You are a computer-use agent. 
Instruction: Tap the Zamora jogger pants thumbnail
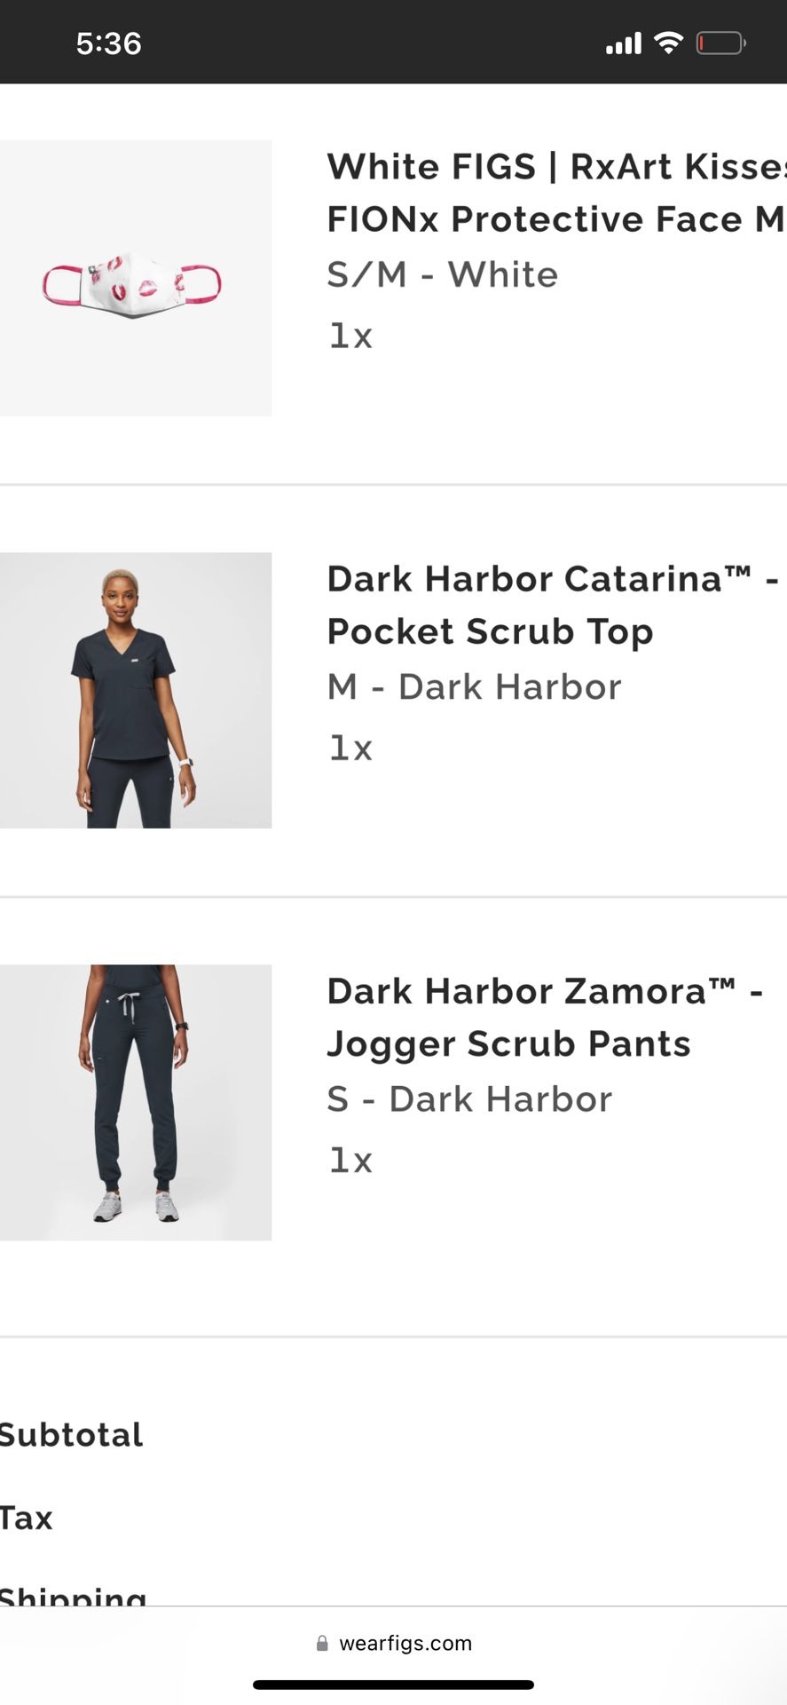[x=136, y=1102]
